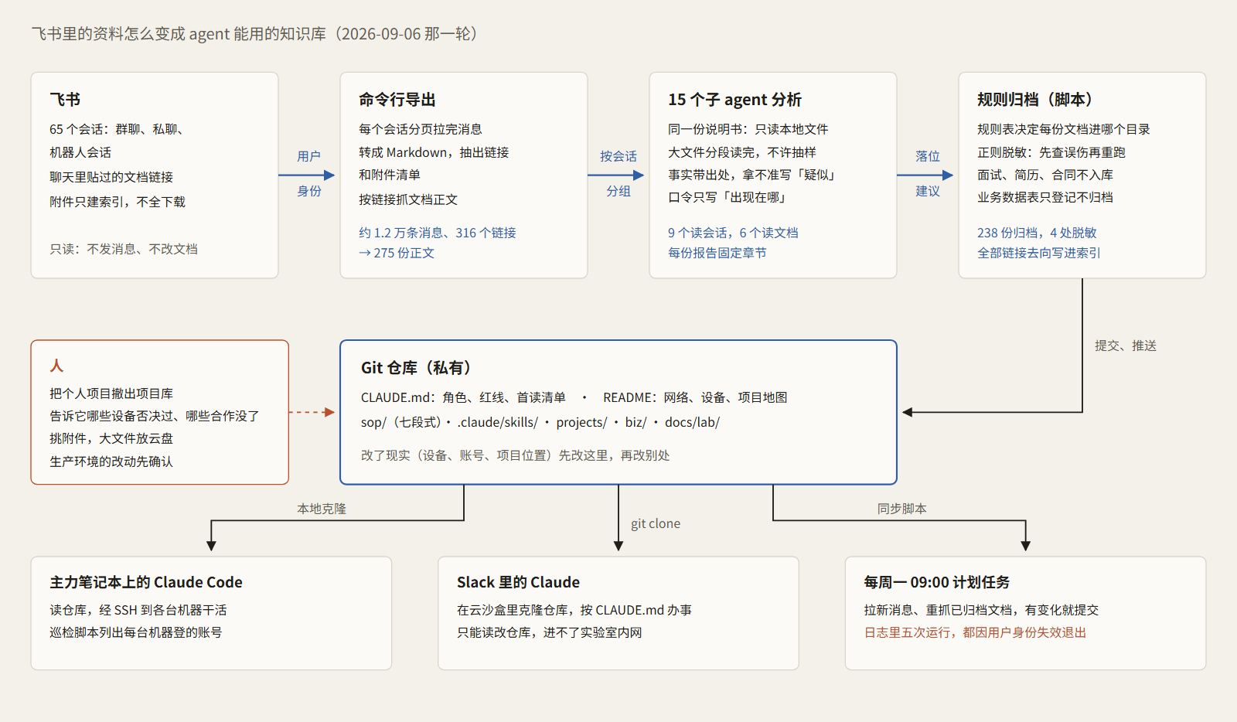The height and width of the screenshot is (722, 1237).
Task: Select the note "只读：不发消息、不改文档"
Action: pyautogui.click(x=124, y=249)
